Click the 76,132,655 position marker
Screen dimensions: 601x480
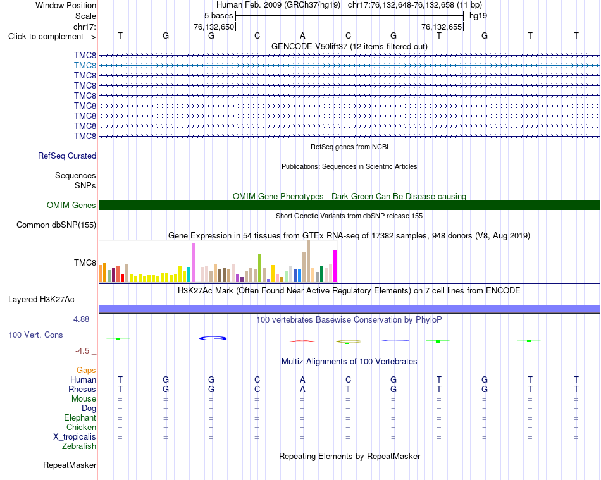coord(441,27)
